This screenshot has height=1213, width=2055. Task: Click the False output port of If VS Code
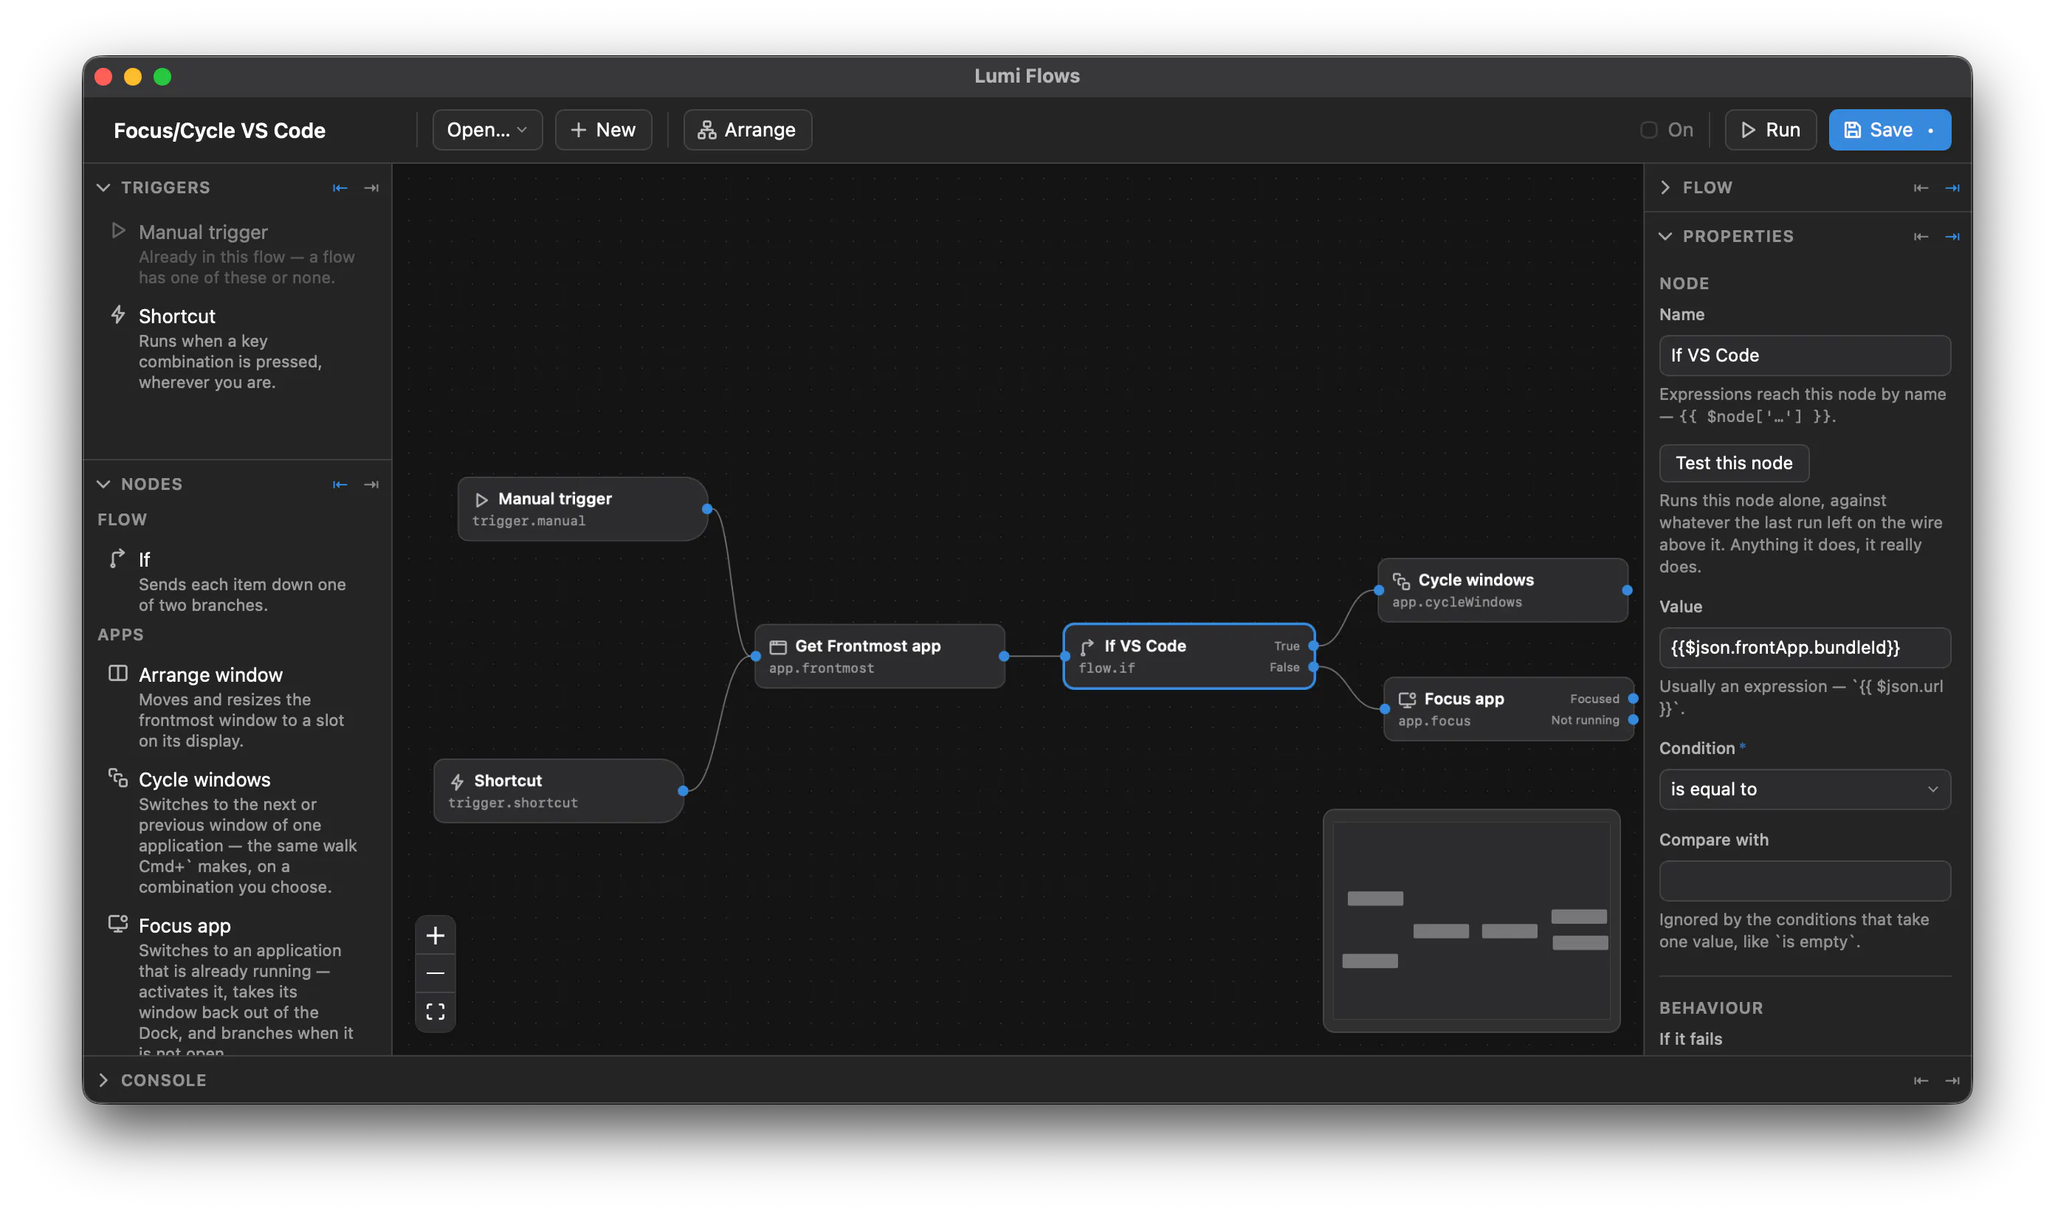click(1313, 667)
